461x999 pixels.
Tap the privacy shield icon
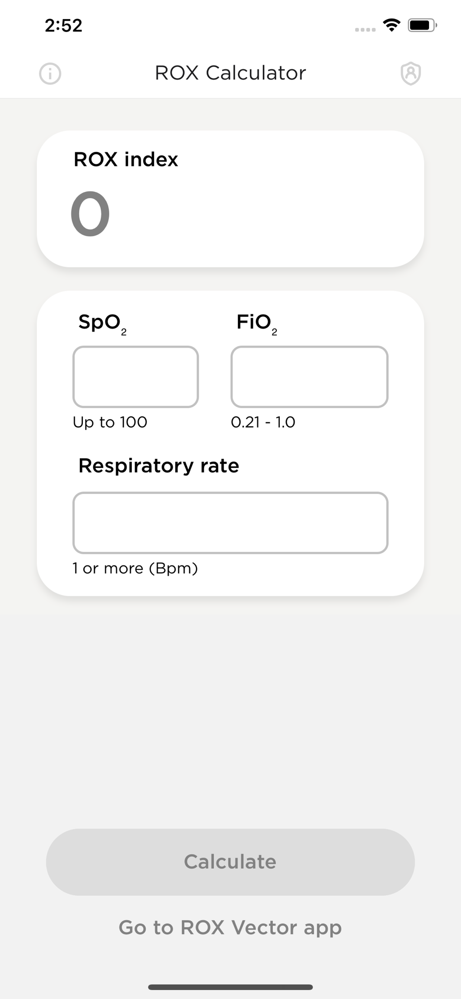[x=411, y=74]
